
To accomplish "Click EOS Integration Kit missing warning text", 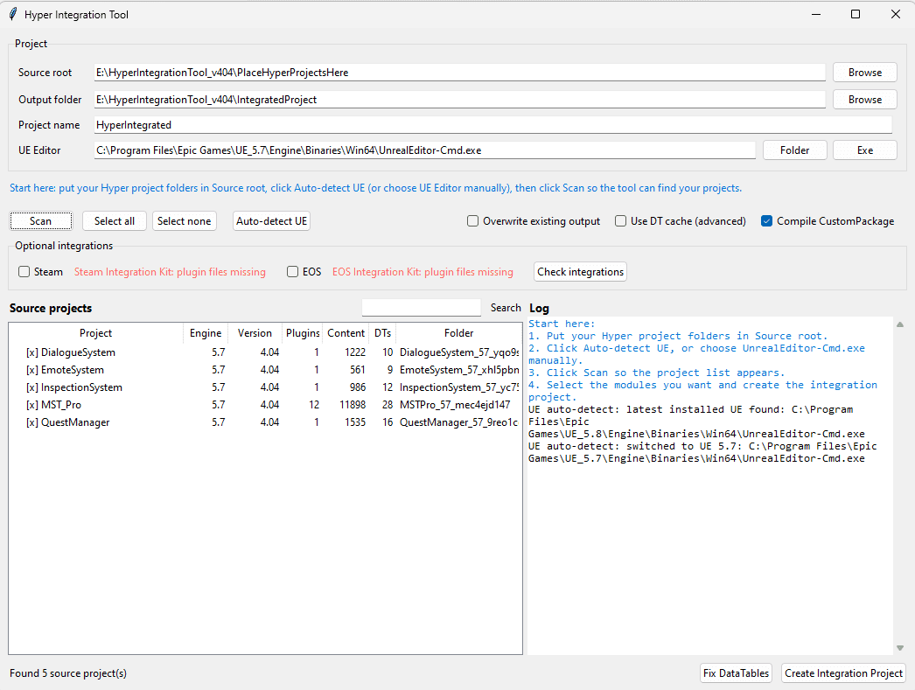I will tap(423, 272).
